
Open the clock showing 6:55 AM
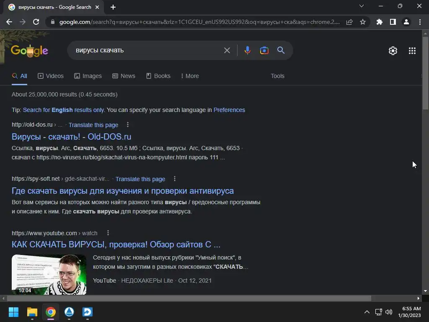pyautogui.click(x=410, y=312)
